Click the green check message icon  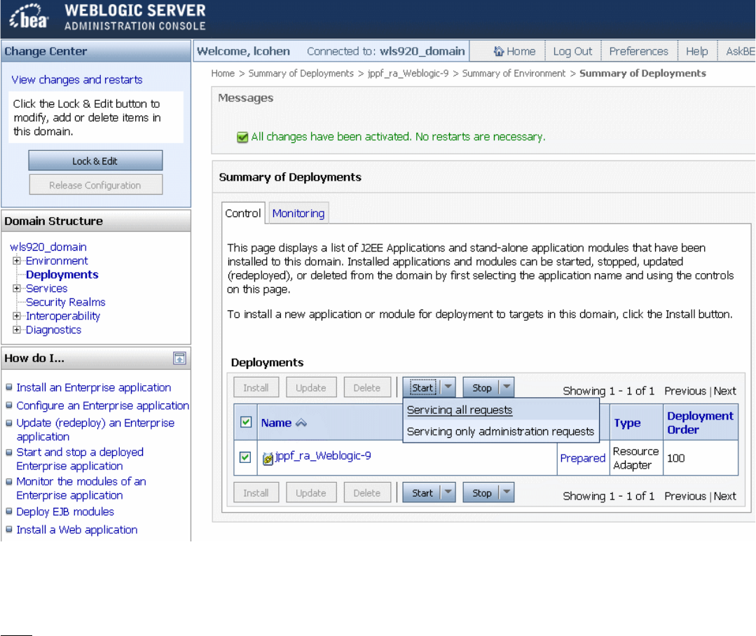pyautogui.click(x=242, y=137)
